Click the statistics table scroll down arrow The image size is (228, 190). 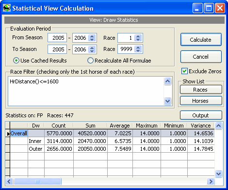pyautogui.click(x=219, y=174)
